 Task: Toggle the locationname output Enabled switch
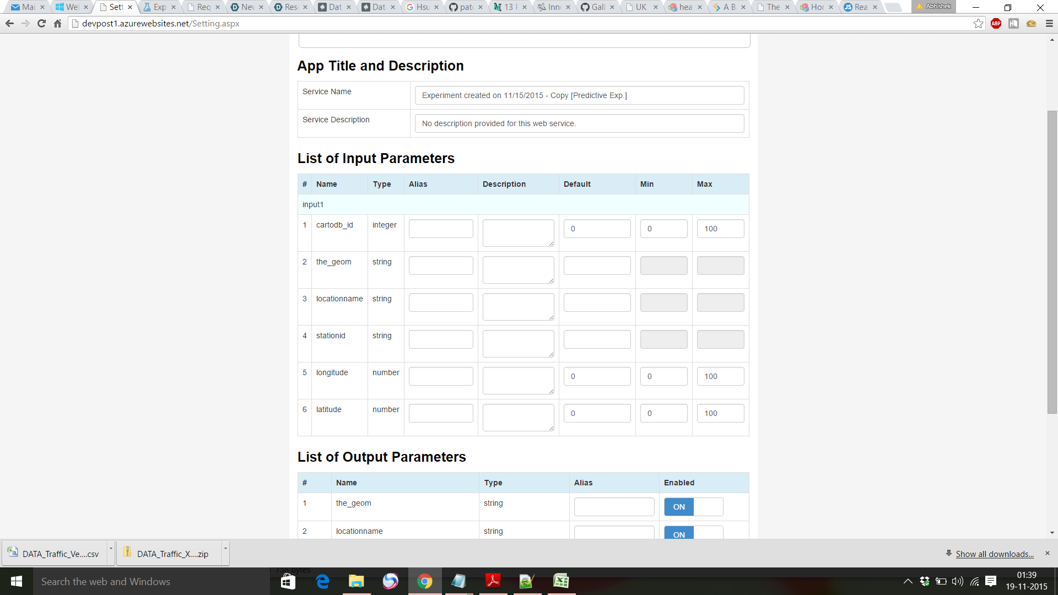(x=693, y=533)
